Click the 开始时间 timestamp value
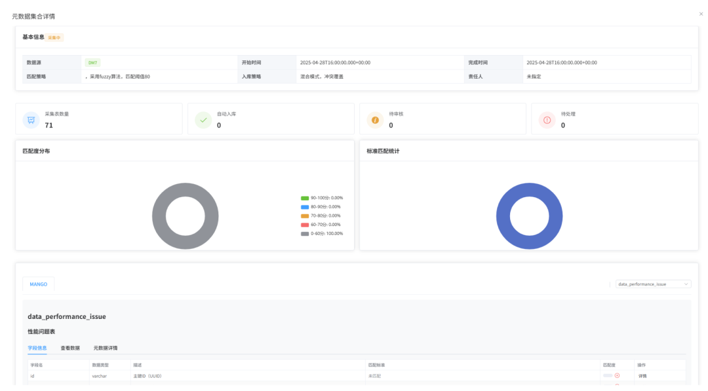The image size is (708, 391). [335, 63]
